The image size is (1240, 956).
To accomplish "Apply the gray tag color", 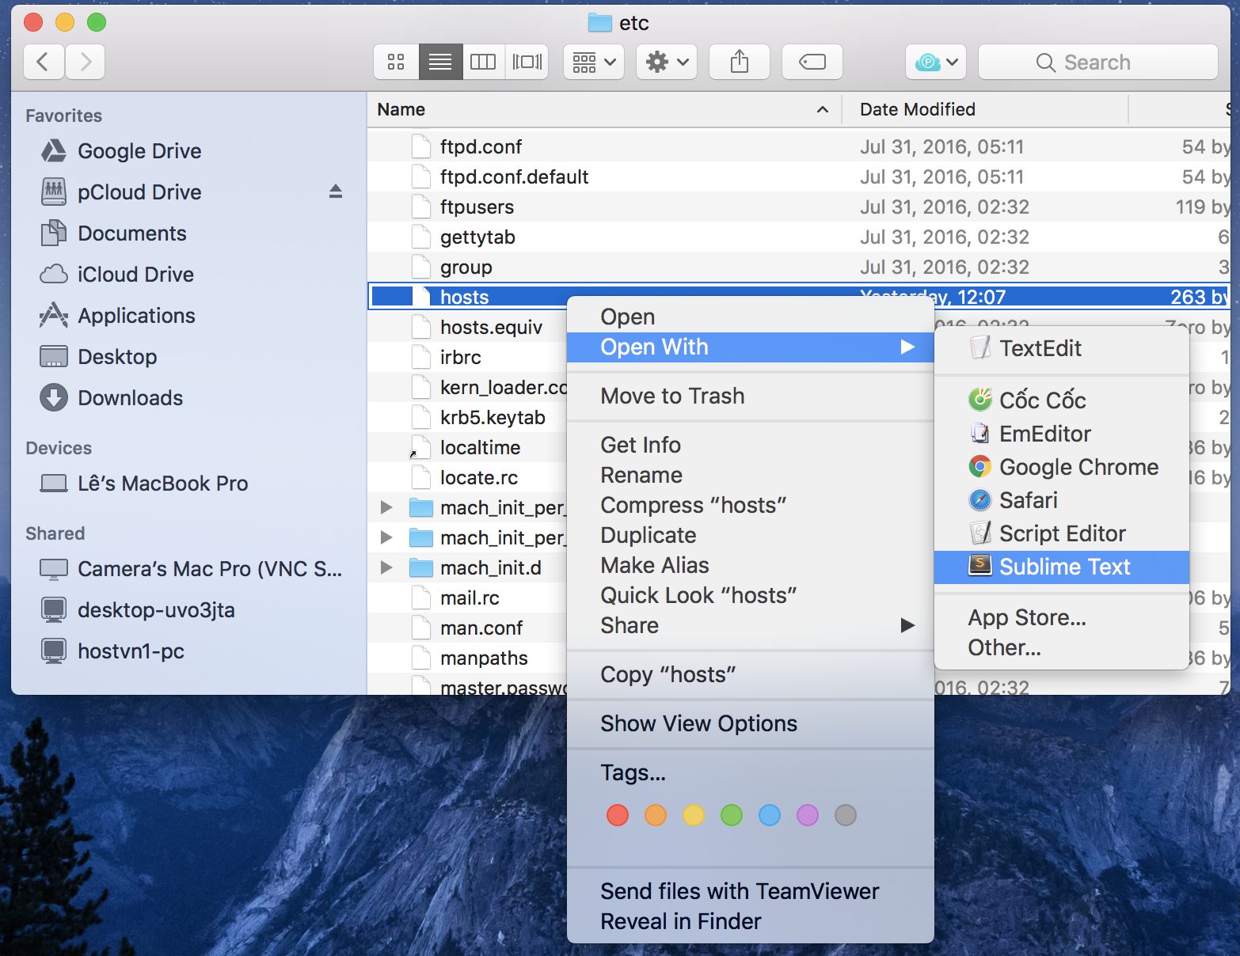I will [x=846, y=815].
